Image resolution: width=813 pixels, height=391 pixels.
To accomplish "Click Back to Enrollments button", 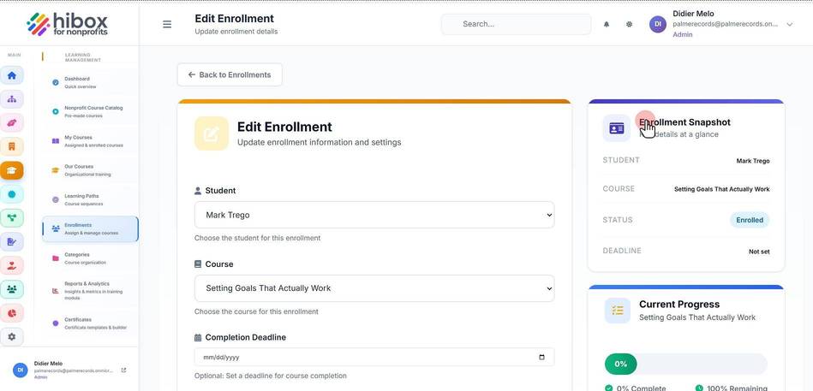I will point(230,74).
